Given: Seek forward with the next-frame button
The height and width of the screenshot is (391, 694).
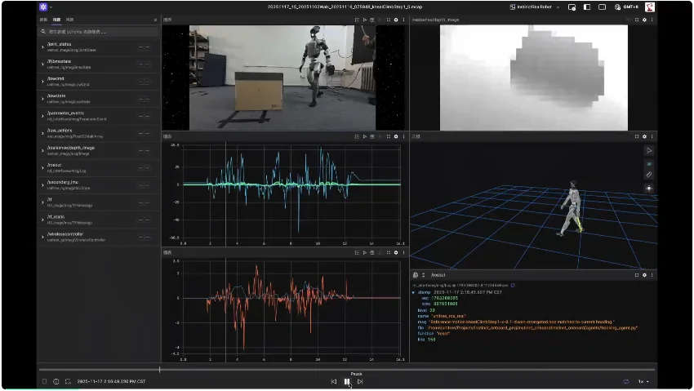Looking at the screenshot, I should 360,381.
